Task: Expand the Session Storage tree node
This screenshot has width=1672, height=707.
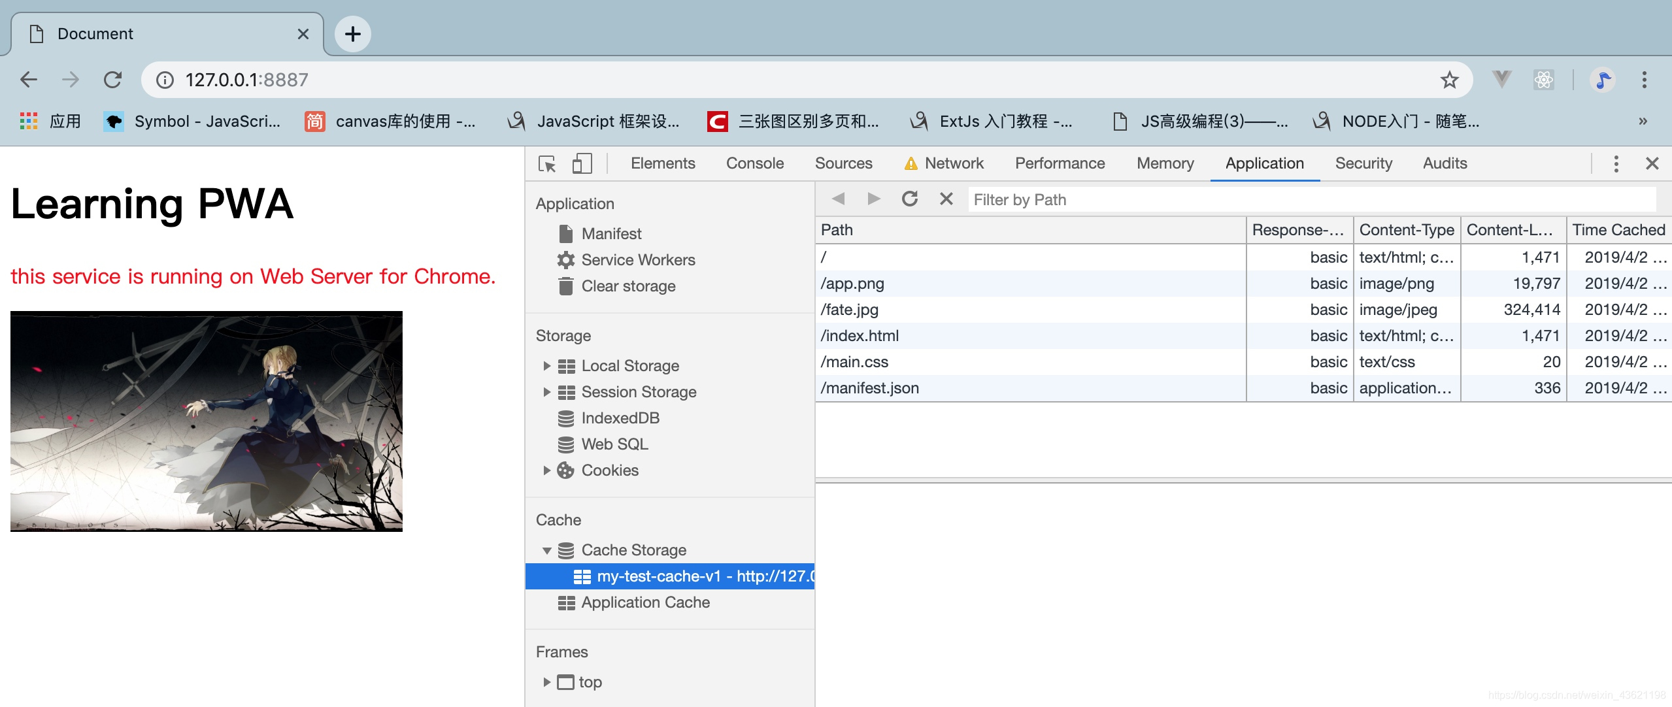Action: point(547,392)
